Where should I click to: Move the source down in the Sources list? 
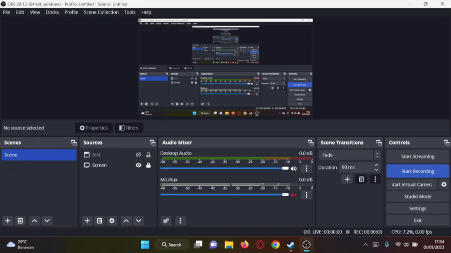tap(139, 220)
